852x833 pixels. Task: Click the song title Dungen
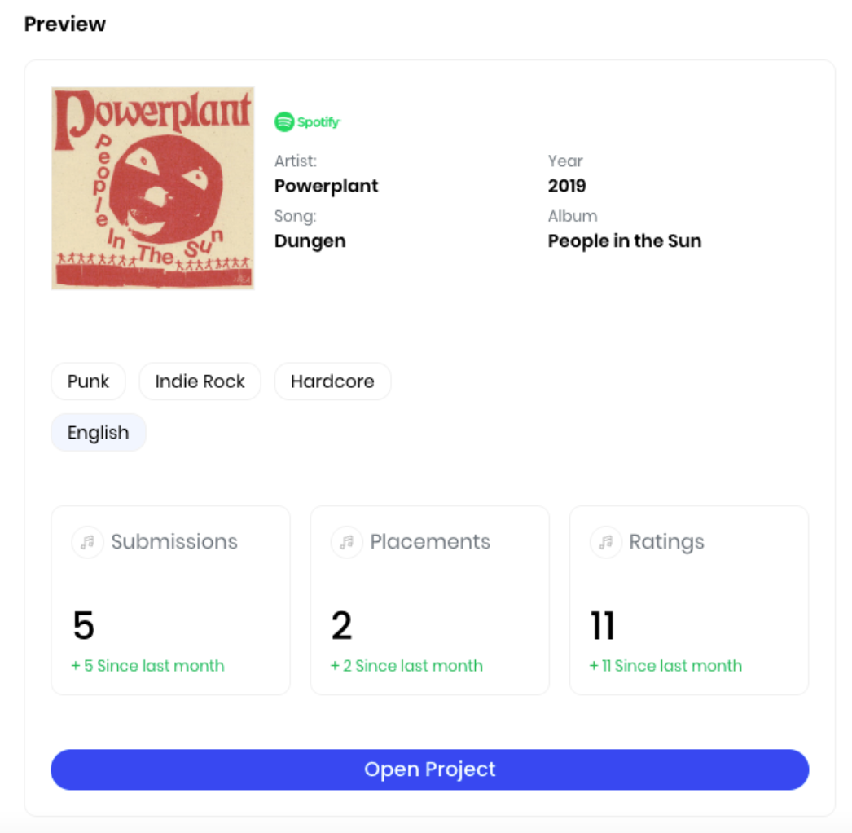click(310, 241)
